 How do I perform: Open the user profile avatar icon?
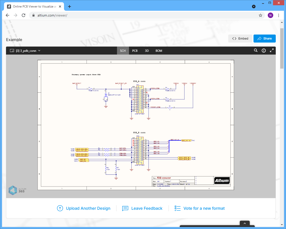click(270, 15)
